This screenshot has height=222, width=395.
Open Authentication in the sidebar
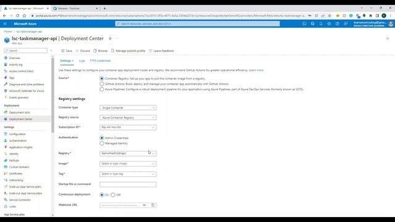(x=18, y=141)
